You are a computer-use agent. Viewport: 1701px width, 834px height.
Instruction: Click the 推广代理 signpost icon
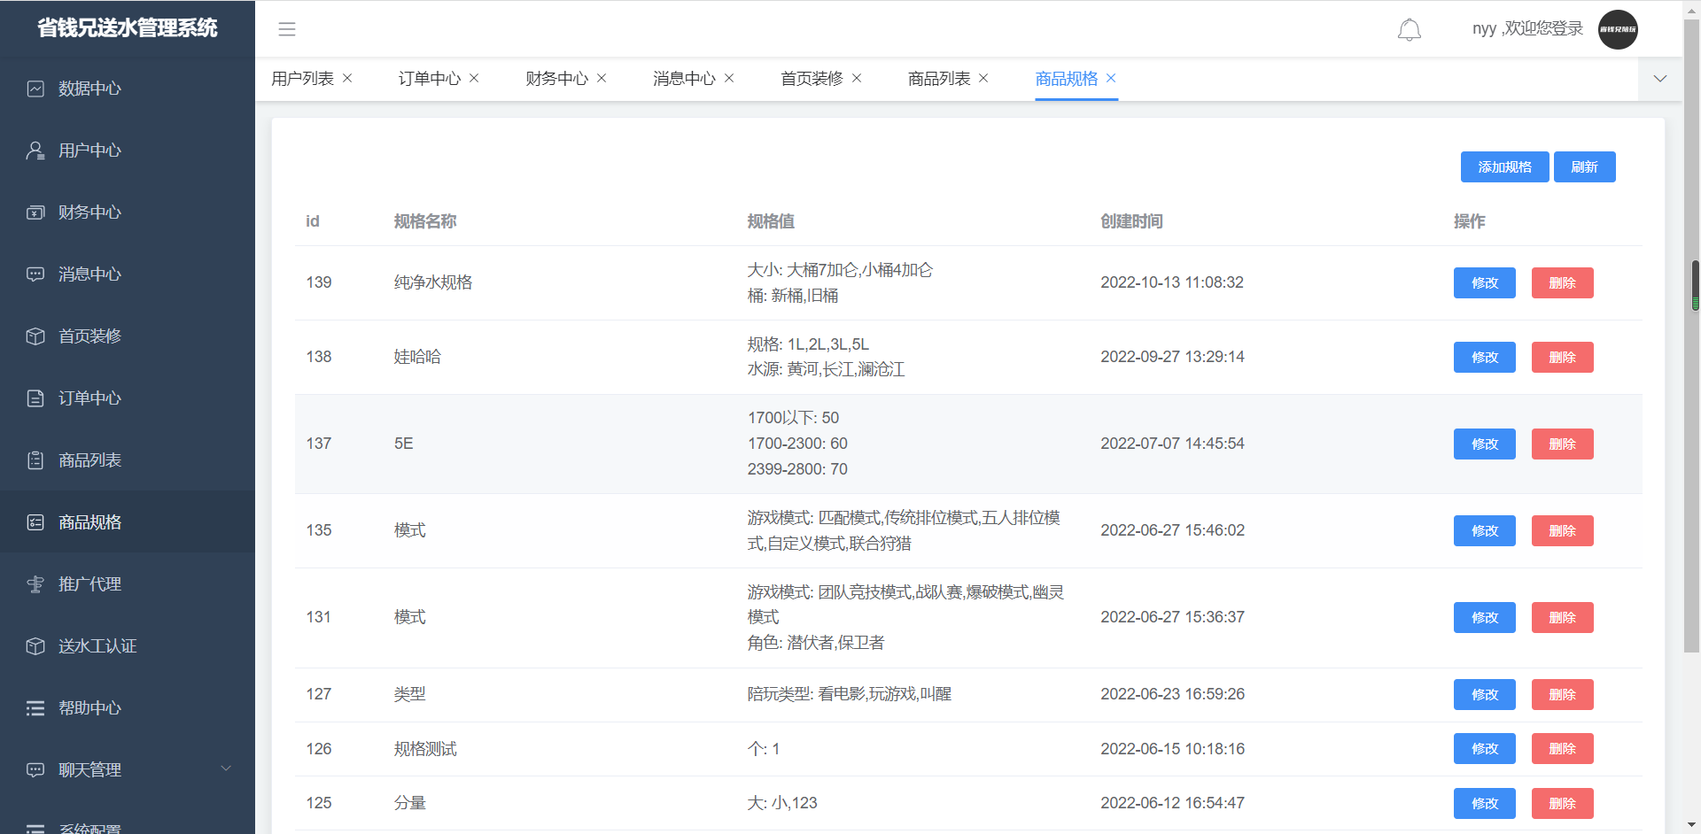(x=35, y=584)
